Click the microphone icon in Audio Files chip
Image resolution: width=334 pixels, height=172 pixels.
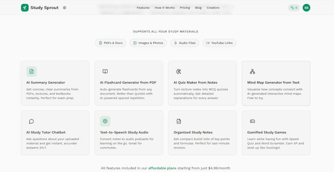coord(175,43)
